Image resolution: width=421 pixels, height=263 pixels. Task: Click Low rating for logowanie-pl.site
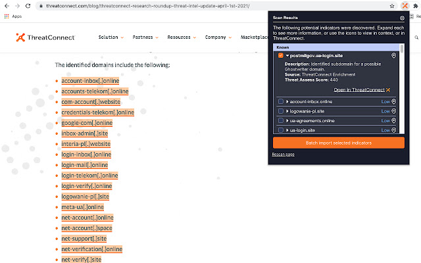click(385, 111)
